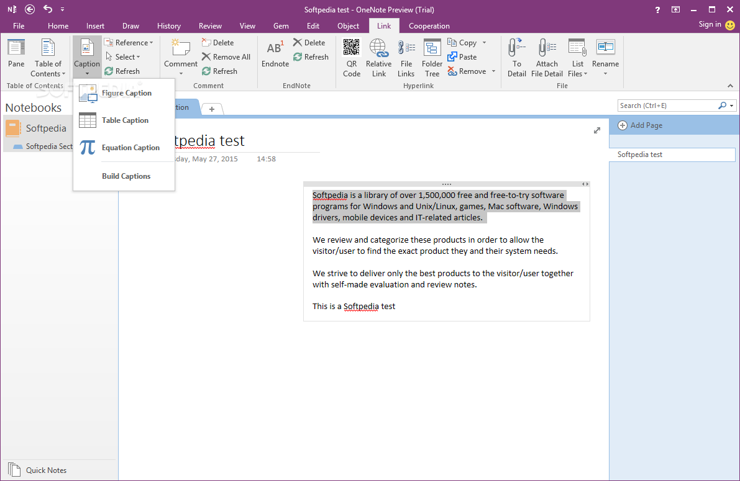
Task: Open the Rename dropdown arrow
Action: click(x=606, y=74)
